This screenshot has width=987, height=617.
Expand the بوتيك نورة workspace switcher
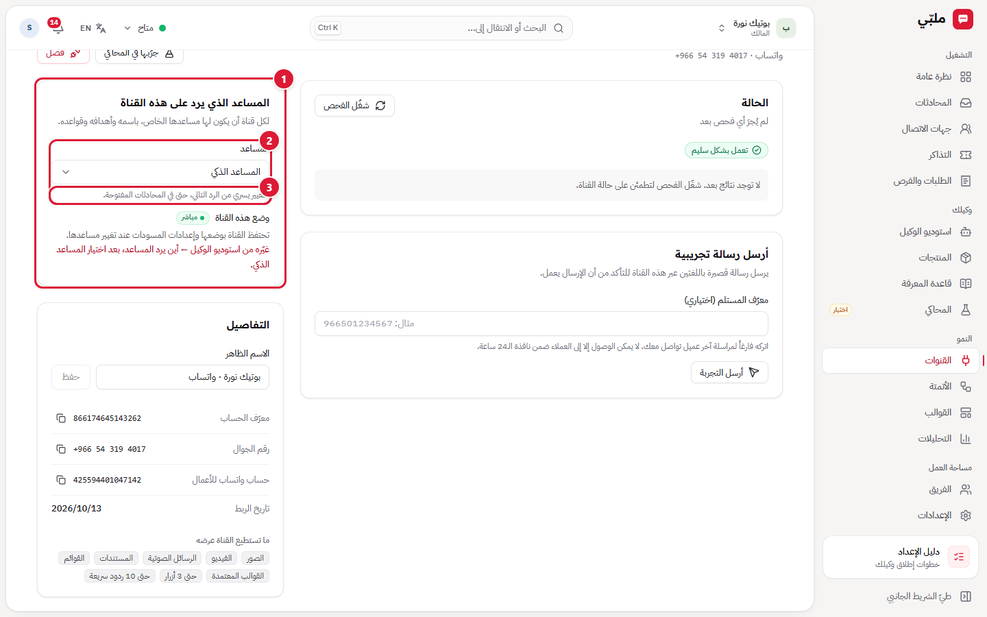click(x=756, y=28)
